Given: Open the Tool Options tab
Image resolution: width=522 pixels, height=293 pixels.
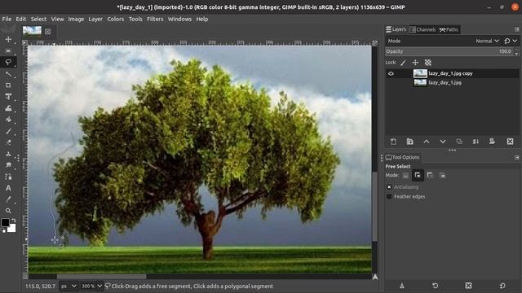Looking at the screenshot, I should (x=402, y=157).
